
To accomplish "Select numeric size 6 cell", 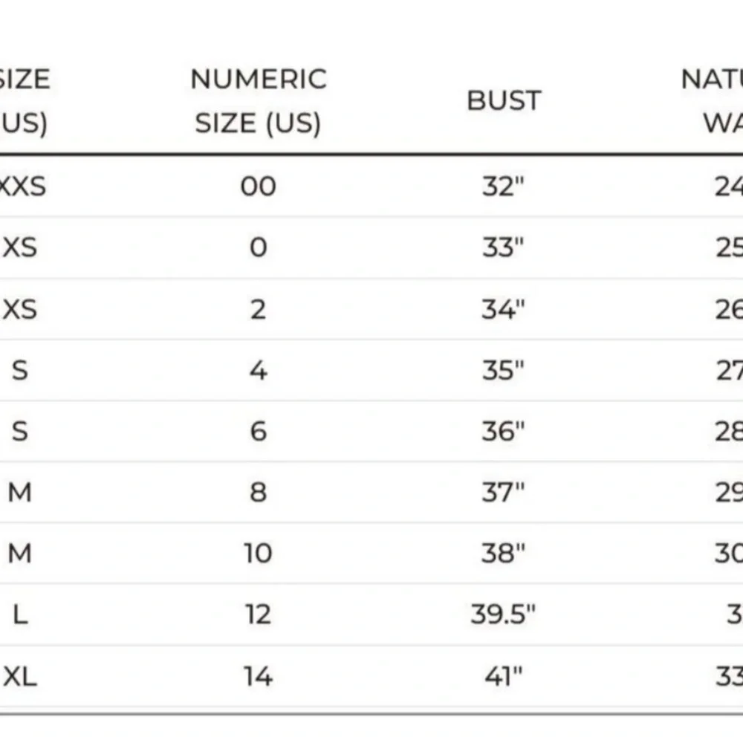I will [259, 431].
